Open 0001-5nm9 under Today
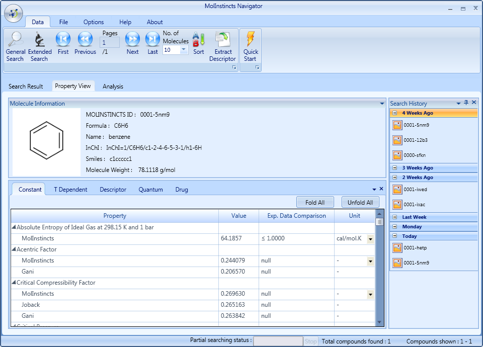This screenshot has width=483, height=347. (411, 263)
